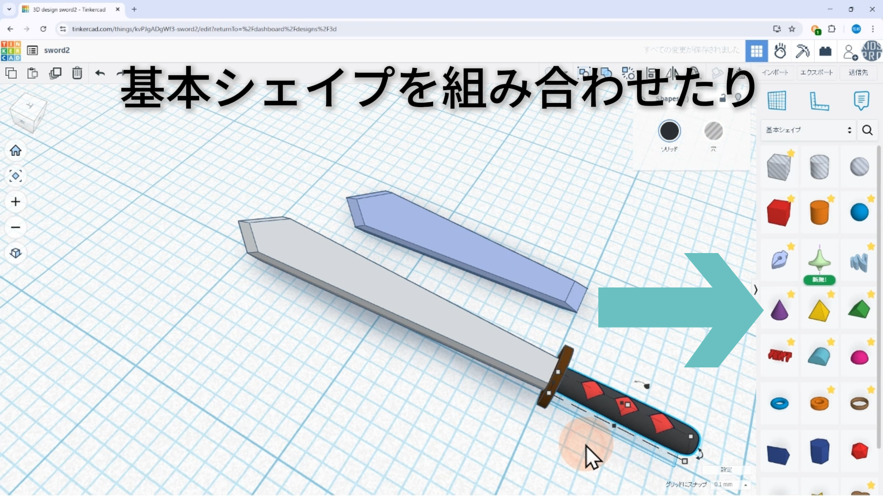Click the Home view icon
The image size is (883, 496).
click(x=16, y=151)
